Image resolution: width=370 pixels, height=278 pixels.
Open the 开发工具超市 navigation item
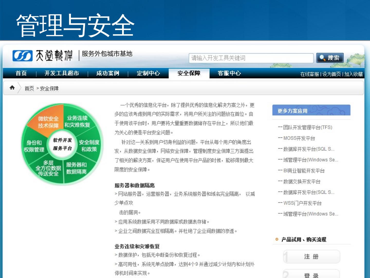tap(62, 73)
